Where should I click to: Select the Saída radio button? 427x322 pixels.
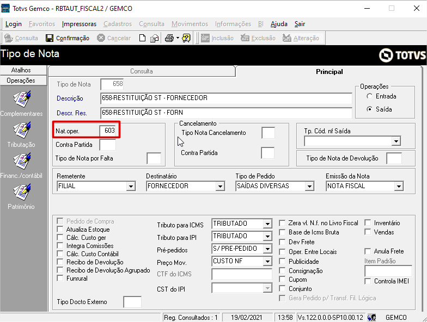click(369, 109)
